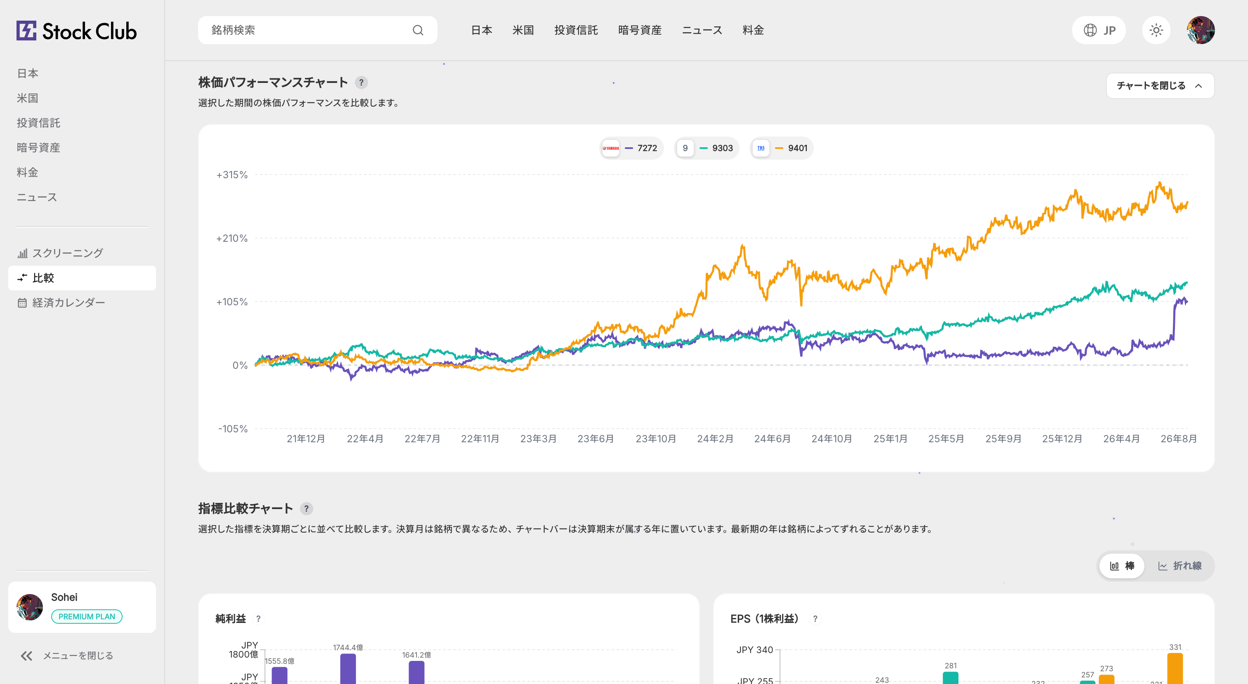The image size is (1248, 684).
Task: Select 米国 in the left sidebar
Action: (x=28, y=98)
